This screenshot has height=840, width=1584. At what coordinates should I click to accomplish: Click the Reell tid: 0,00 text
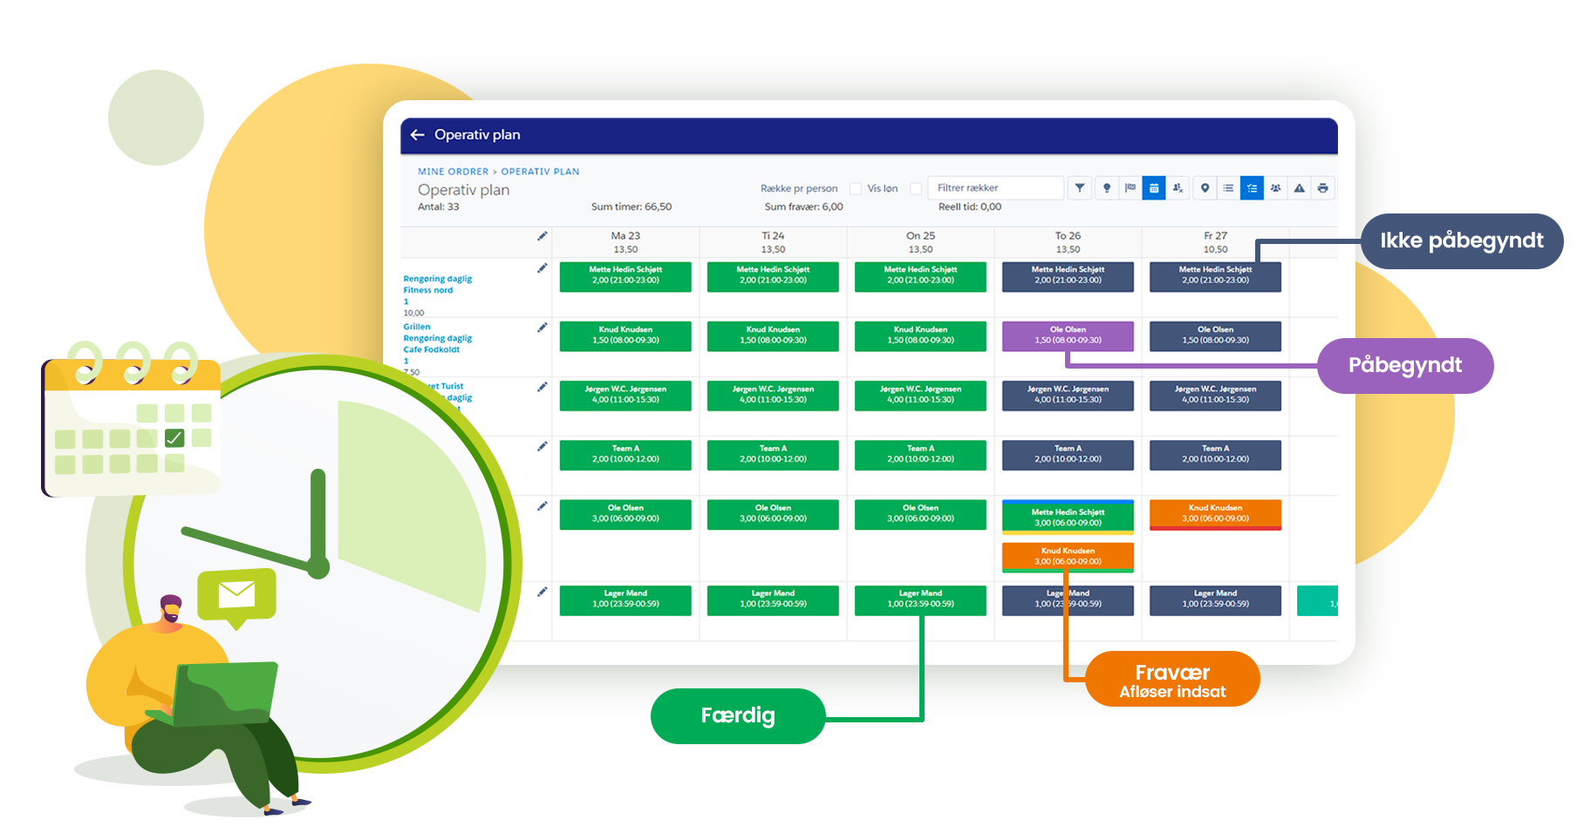tap(970, 207)
